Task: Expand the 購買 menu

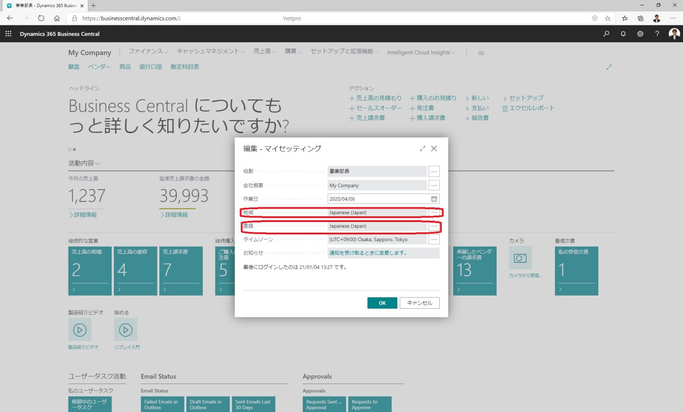Action: (x=293, y=51)
